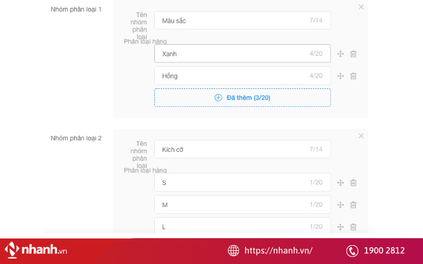Close Nhóm phân loại 2 panel
Viewport: 423px width, 264px height.
361,136
